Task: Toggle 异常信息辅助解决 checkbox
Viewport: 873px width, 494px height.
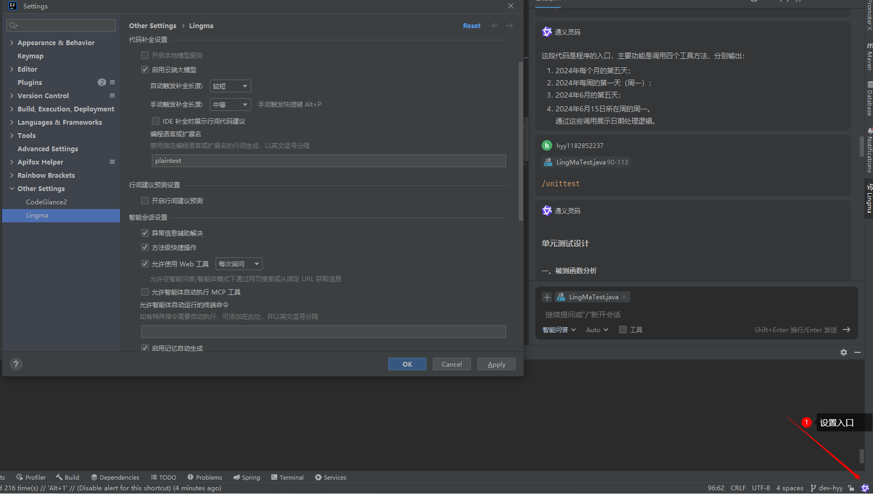Action: tap(145, 233)
